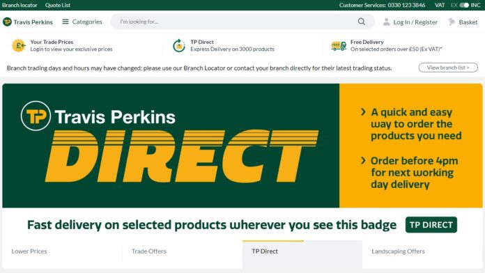Screen dimensions: 485x273
Task: Focus the I'm looking for search field
Action: pyautogui.click(x=238, y=22)
